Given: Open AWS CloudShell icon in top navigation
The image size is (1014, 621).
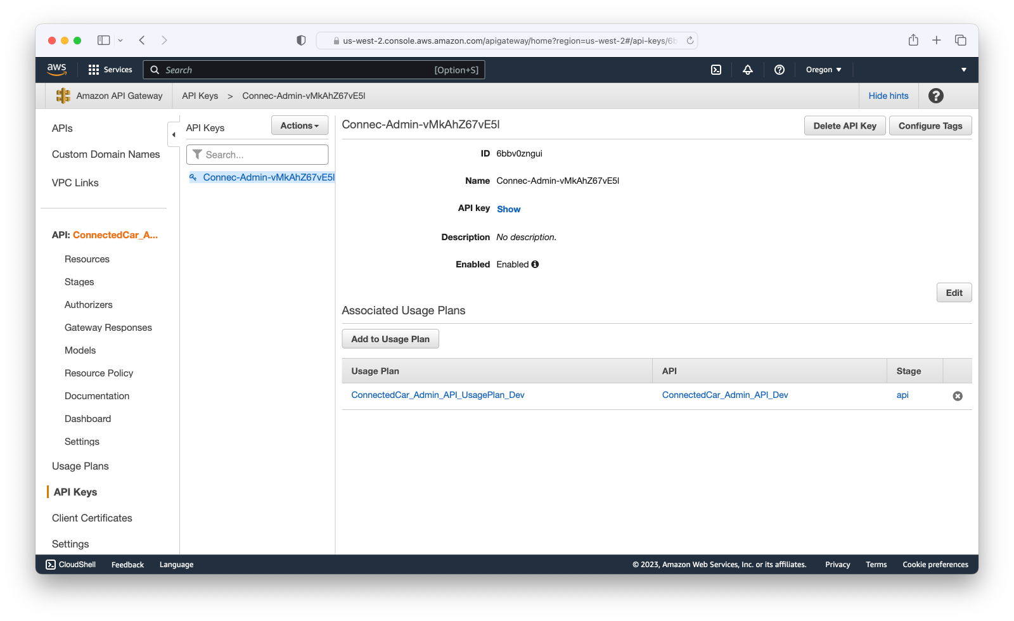Looking at the screenshot, I should 716,70.
